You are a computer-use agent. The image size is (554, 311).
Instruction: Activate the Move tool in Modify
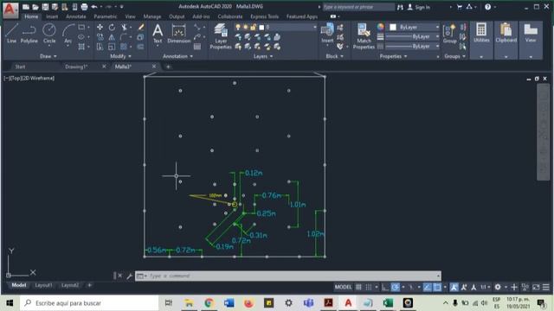[x=100, y=27]
